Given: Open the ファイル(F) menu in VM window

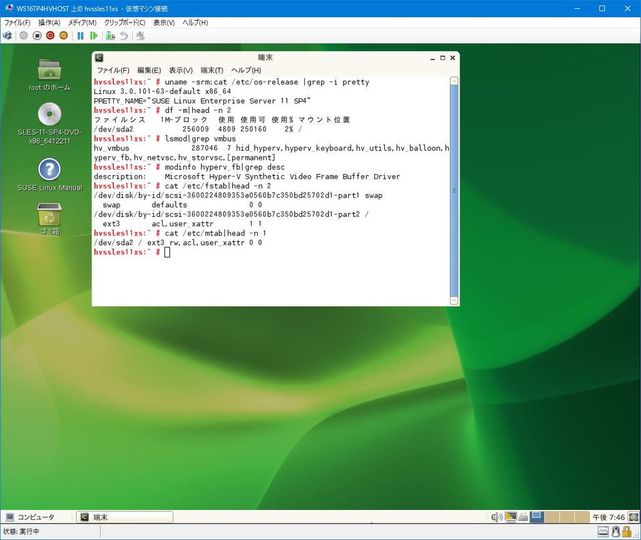Looking at the screenshot, I should [x=17, y=23].
